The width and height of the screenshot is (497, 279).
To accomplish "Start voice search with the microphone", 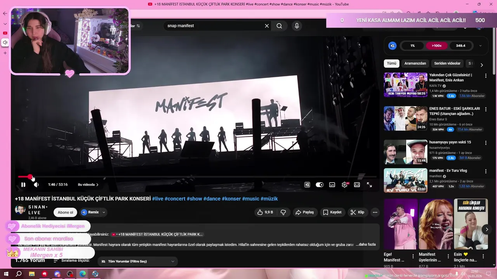I will click(x=297, y=26).
